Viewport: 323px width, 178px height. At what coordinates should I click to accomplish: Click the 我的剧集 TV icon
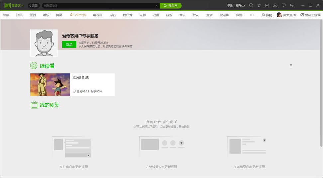[x=34, y=105]
